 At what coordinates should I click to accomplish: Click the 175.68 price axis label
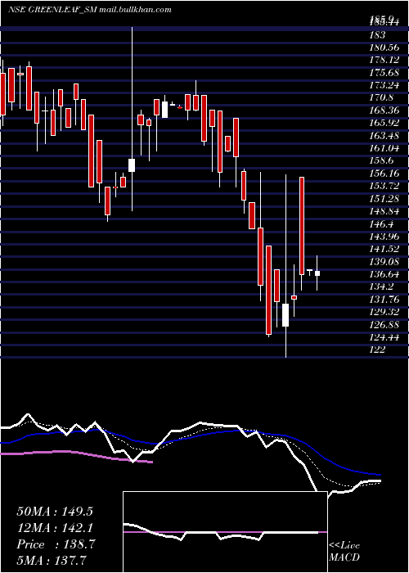tap(384, 72)
